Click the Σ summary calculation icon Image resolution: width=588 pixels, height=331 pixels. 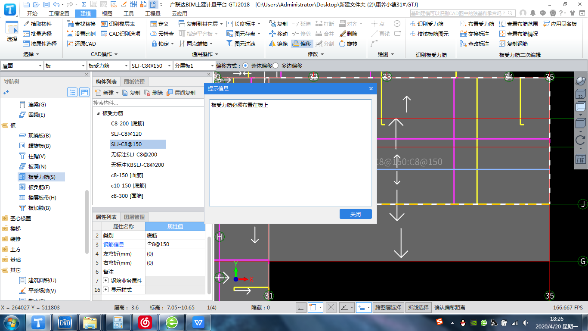point(84,5)
